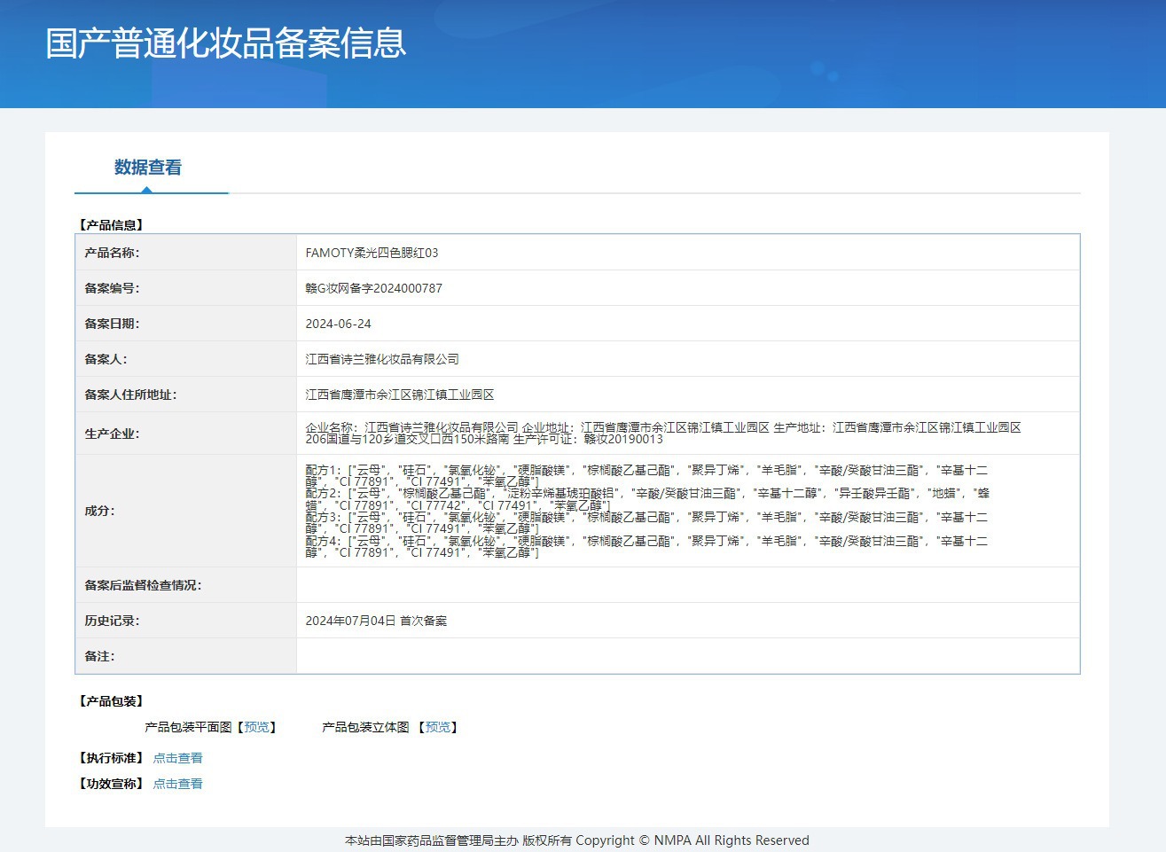Select product name FAMOTY柔光四色腮红03
Image resolution: width=1166 pixels, height=852 pixels.
pos(372,253)
